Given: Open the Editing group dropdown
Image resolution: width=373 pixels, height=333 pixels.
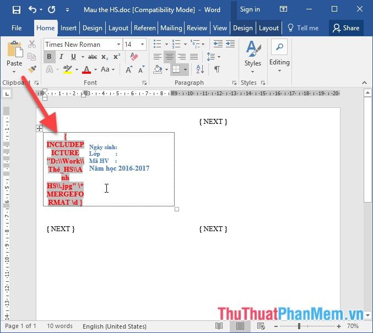Looking at the screenshot, I should pos(279,56).
